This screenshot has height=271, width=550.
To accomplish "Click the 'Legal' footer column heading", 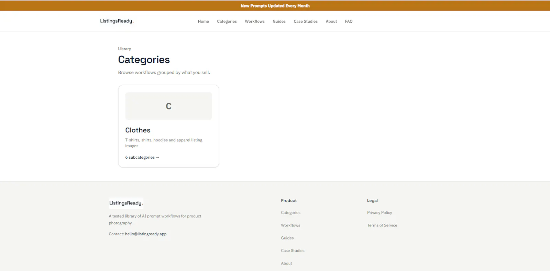I will click(372, 200).
